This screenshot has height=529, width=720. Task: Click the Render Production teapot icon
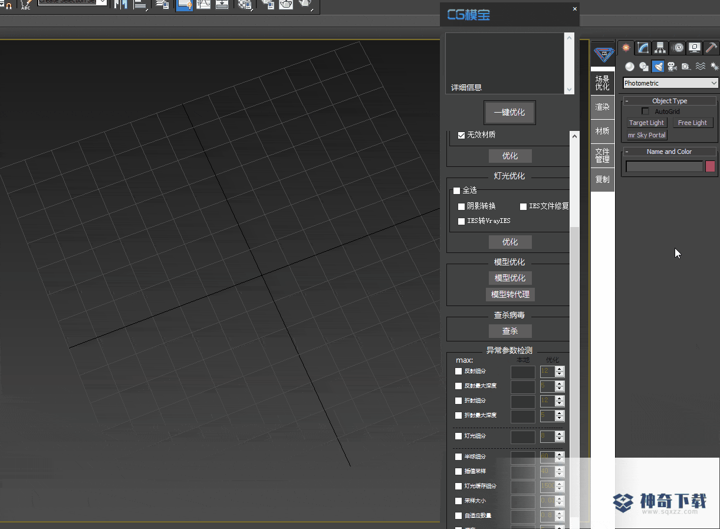(305, 5)
